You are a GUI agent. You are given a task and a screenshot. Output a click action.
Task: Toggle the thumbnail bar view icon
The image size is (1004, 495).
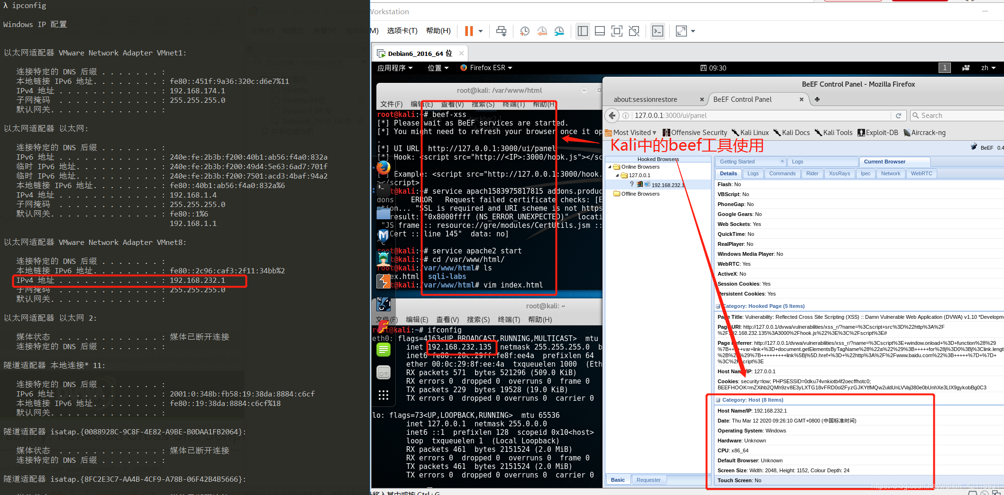[600, 31]
